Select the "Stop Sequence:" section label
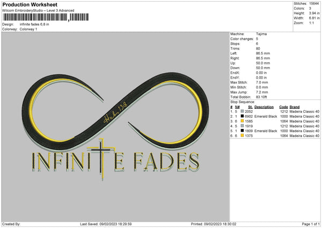 (244, 101)
